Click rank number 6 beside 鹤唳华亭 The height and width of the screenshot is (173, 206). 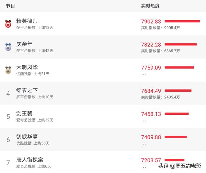8,140
